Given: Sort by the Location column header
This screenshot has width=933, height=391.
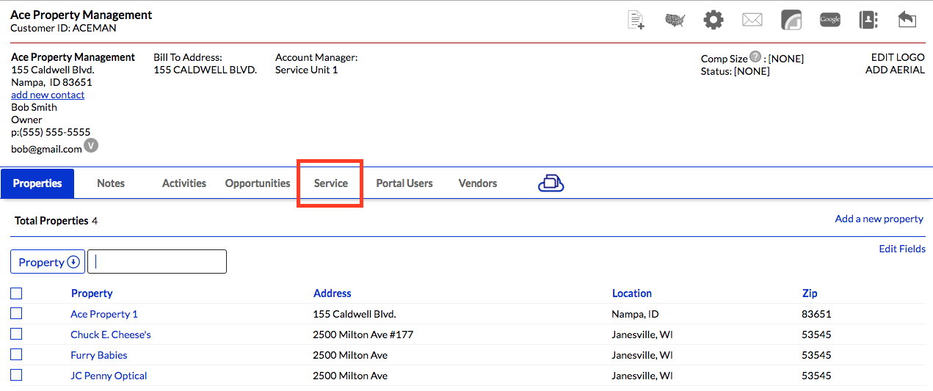Looking at the screenshot, I should (x=632, y=293).
